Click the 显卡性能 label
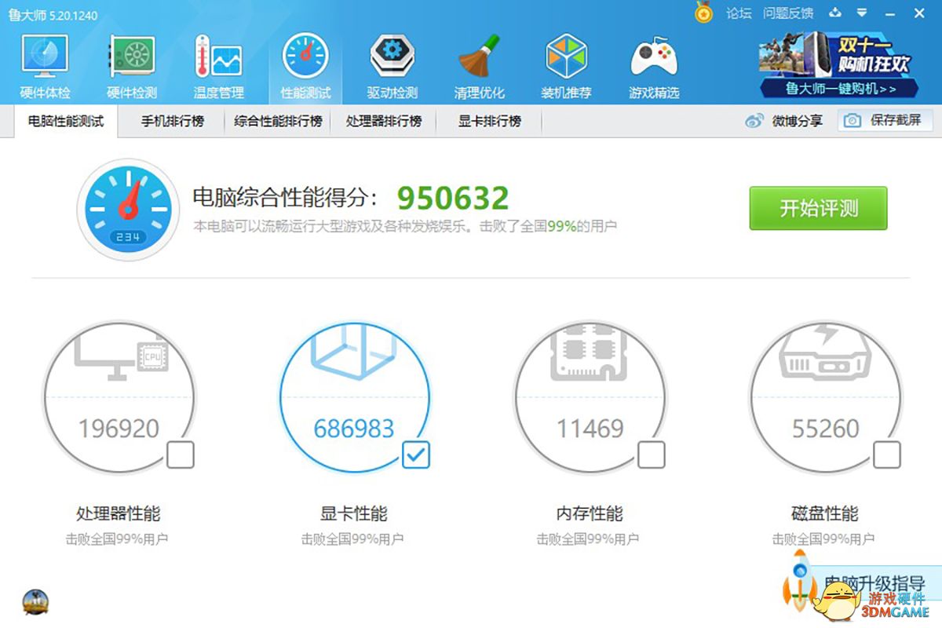Viewport: 942px width, 628px height. click(x=354, y=513)
